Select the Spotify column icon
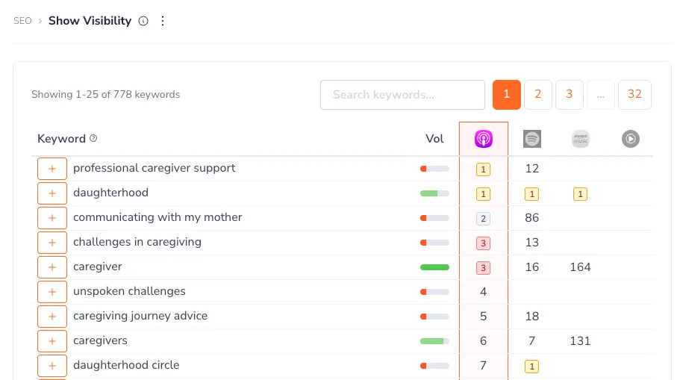Image resolution: width=677 pixels, height=380 pixels. [532, 139]
